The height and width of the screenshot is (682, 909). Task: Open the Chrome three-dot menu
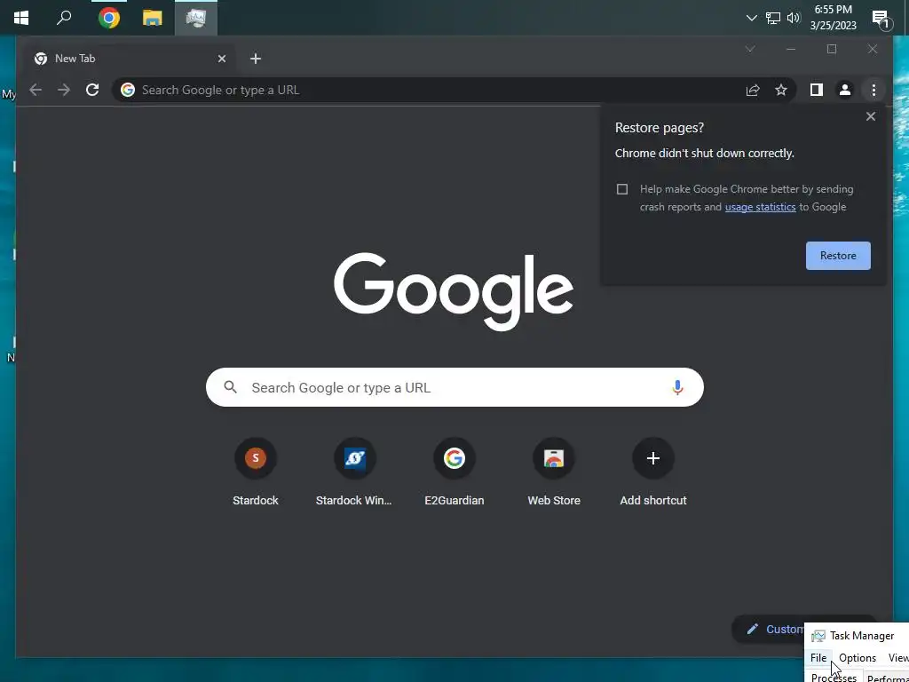tap(873, 90)
